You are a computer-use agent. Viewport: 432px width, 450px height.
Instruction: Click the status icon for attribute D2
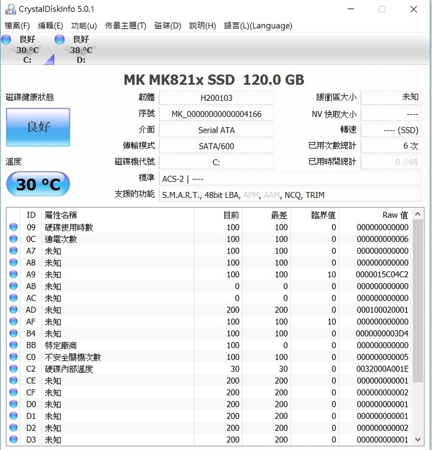[x=13, y=428]
